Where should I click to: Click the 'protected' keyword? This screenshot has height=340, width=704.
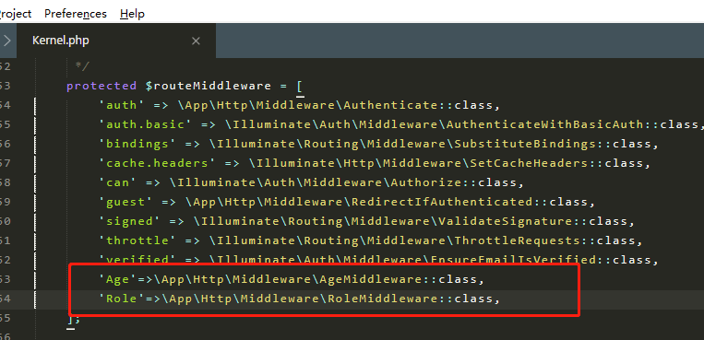[x=101, y=86]
